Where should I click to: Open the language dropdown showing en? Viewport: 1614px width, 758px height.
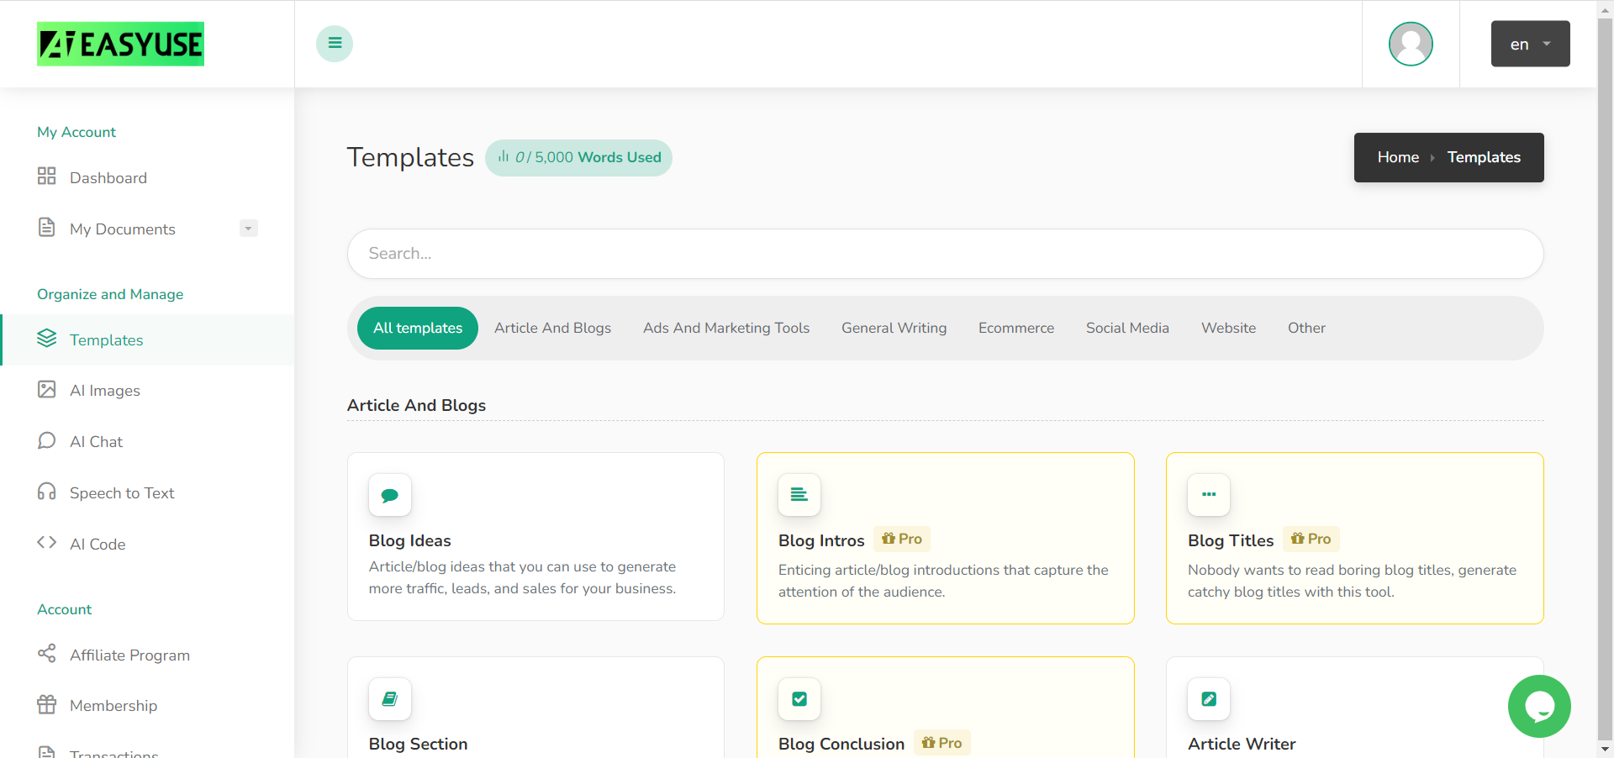[x=1529, y=44]
